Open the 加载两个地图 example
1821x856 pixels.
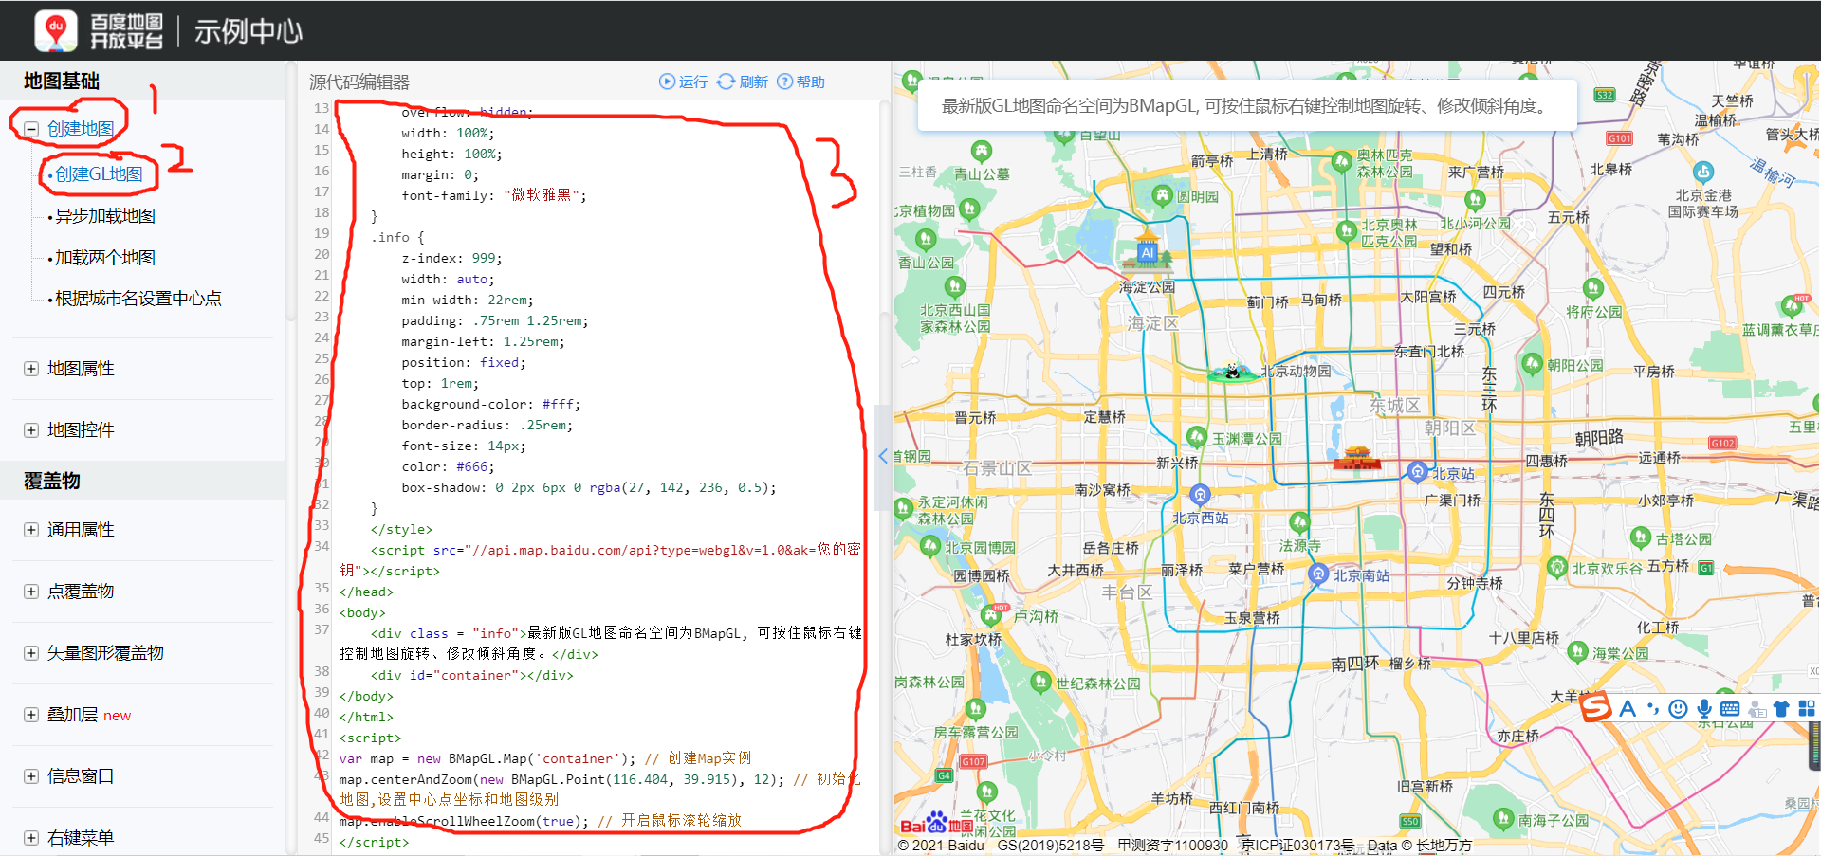pyautogui.click(x=104, y=258)
